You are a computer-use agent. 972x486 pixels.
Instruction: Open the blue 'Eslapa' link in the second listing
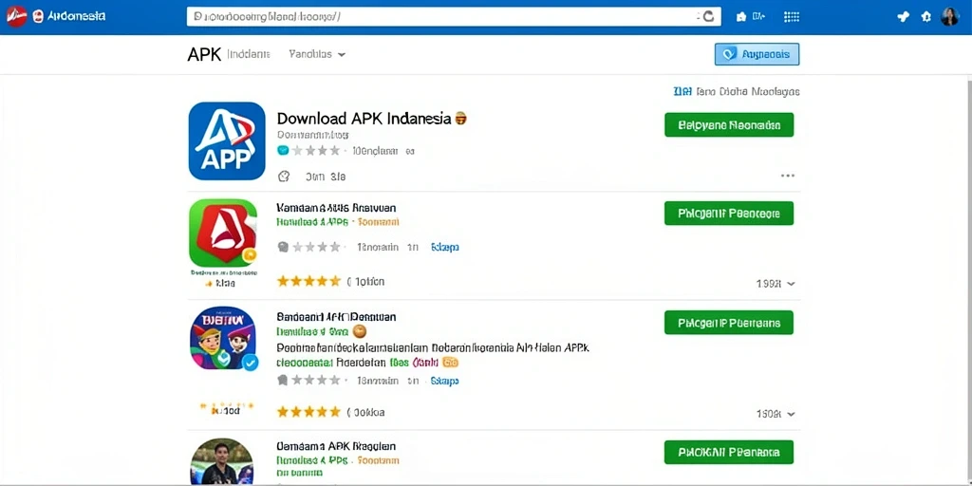(444, 248)
